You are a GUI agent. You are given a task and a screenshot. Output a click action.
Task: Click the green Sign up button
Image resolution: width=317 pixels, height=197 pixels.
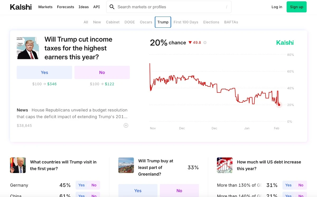pyautogui.click(x=296, y=7)
